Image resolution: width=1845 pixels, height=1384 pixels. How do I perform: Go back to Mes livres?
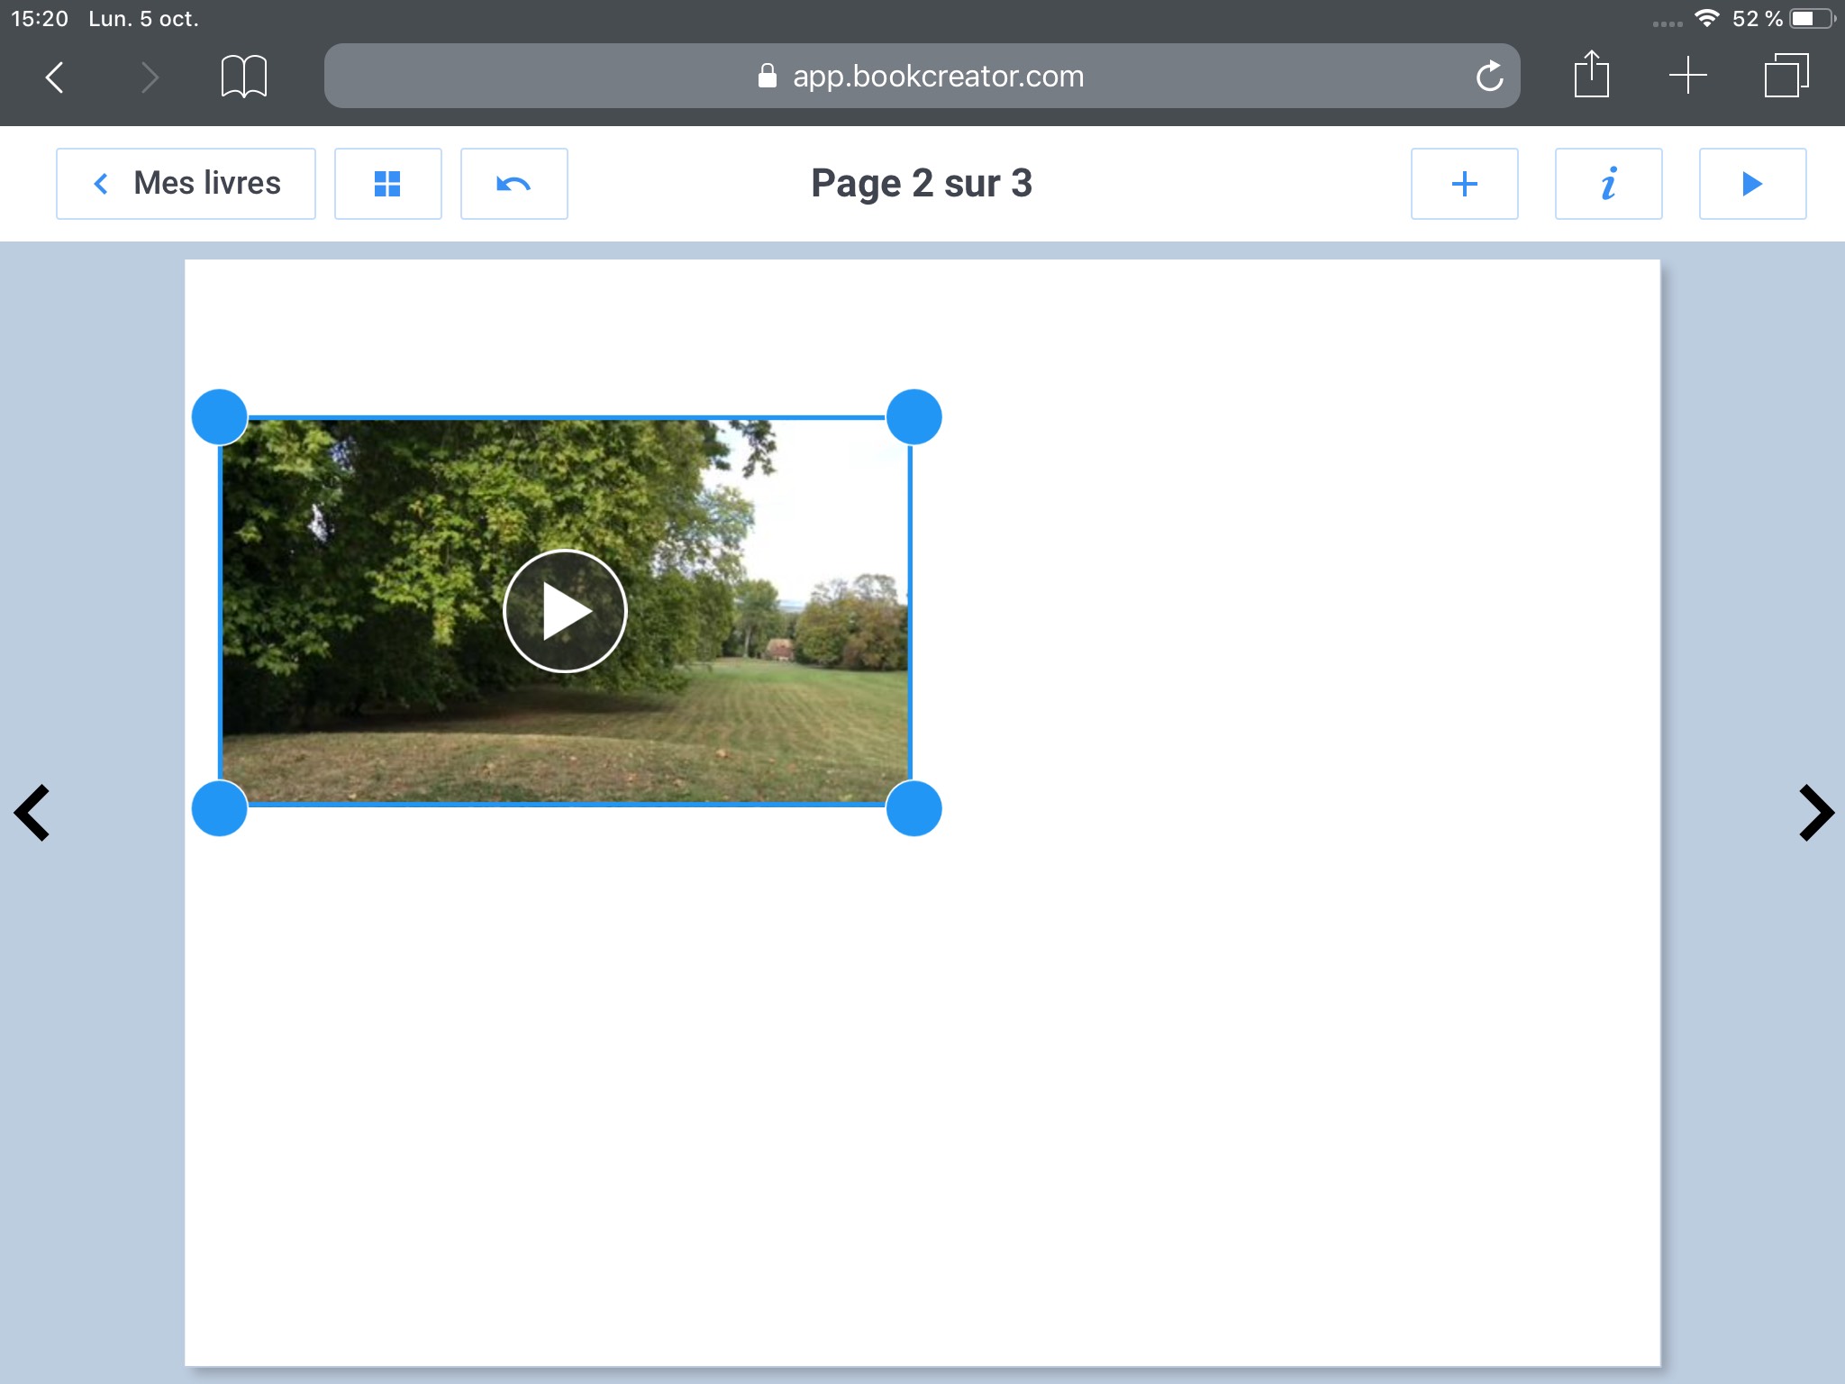[x=186, y=184]
